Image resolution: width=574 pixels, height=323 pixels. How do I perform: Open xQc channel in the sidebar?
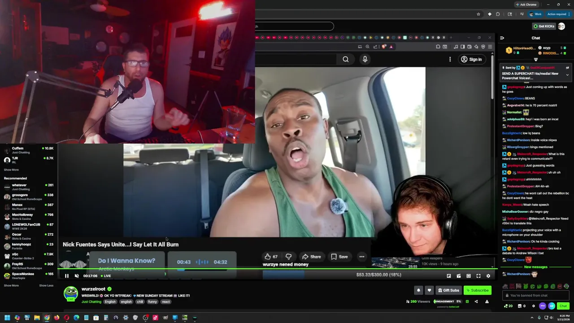pyautogui.click(x=29, y=256)
